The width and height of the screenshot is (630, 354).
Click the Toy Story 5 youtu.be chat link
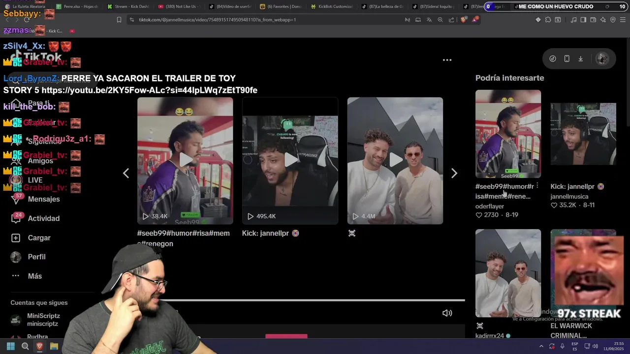tap(149, 90)
